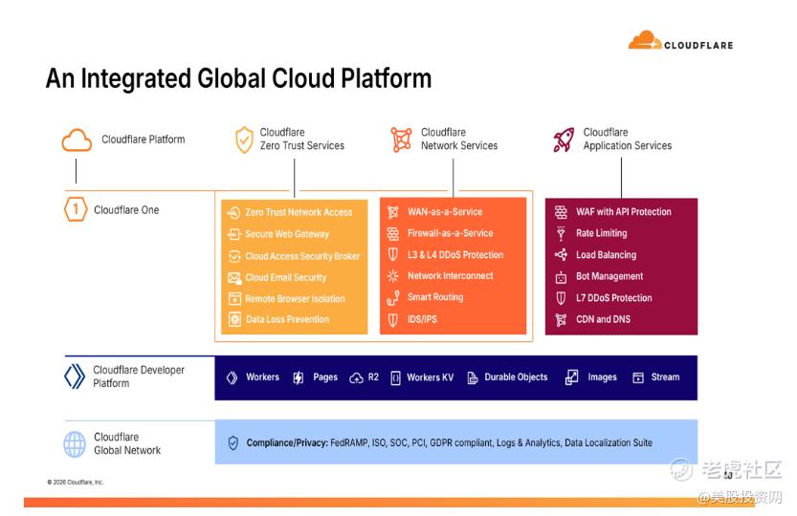Click the Remote Browser Isolation icon

click(x=234, y=299)
